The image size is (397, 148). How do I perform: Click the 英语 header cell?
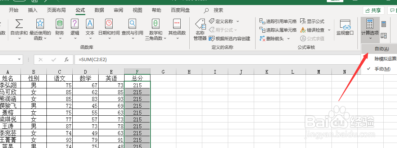112,78
